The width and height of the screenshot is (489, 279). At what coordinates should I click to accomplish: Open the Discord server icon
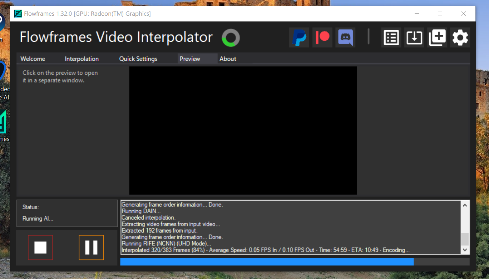(x=346, y=37)
